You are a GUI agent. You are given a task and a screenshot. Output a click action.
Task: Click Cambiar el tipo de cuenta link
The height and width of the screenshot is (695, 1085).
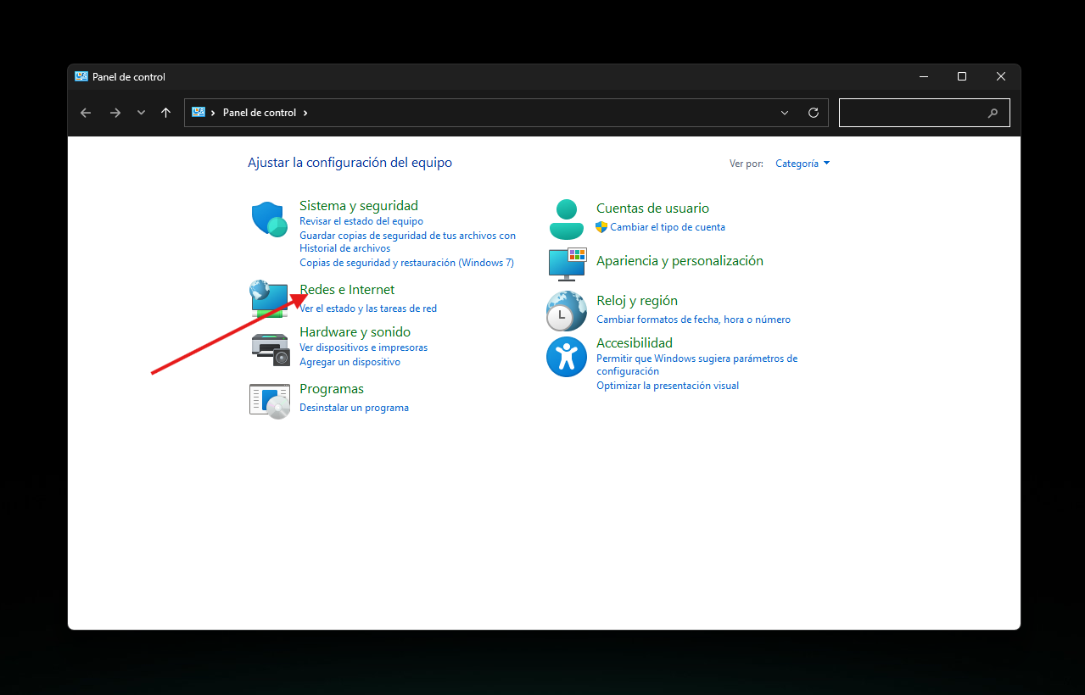coord(667,227)
